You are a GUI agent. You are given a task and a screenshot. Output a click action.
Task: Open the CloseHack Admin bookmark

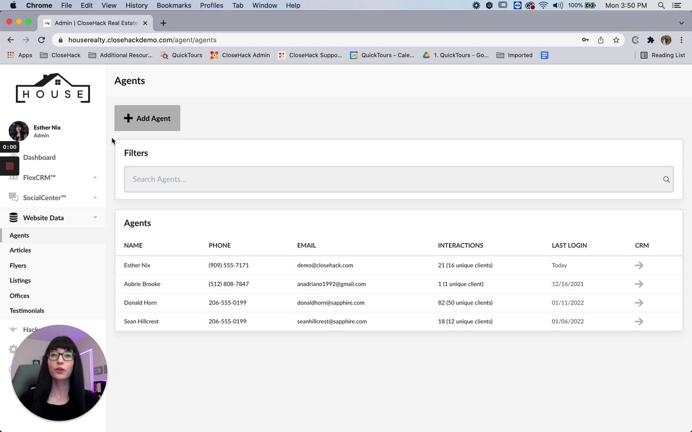point(240,55)
